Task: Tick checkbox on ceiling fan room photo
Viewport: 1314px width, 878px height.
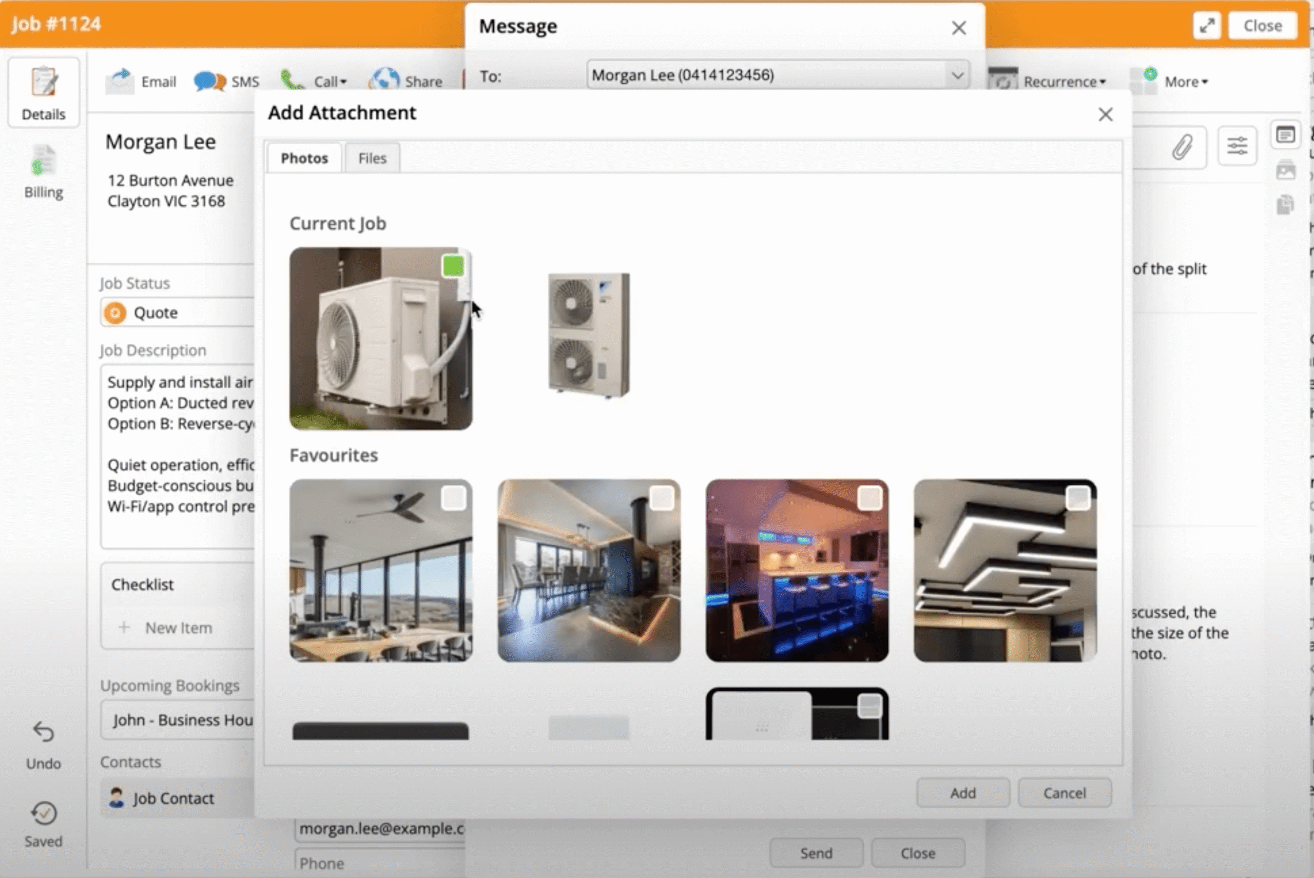Action: point(453,498)
